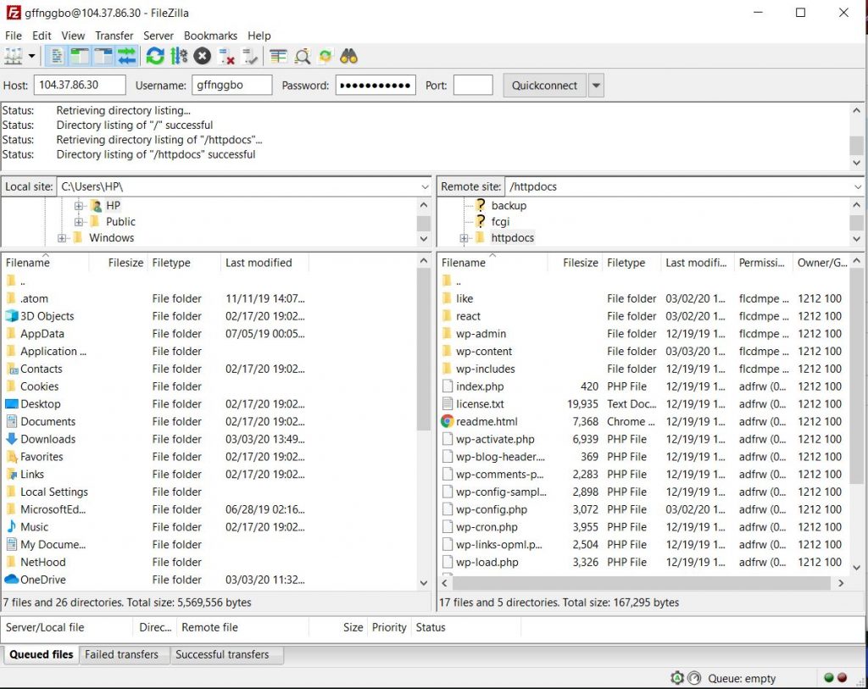Open the Help menu

click(x=259, y=36)
